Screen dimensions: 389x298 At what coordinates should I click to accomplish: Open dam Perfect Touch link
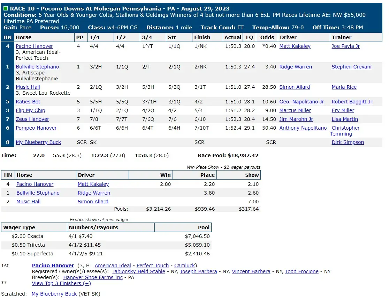153,266
